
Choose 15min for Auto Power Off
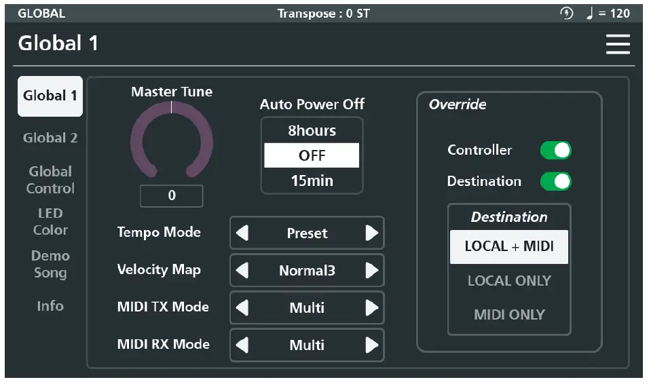312,181
